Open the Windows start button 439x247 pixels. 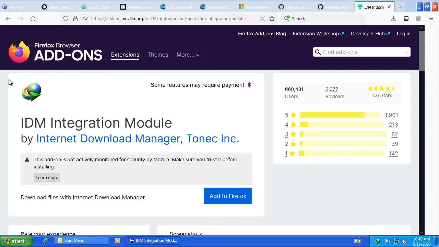point(16,241)
